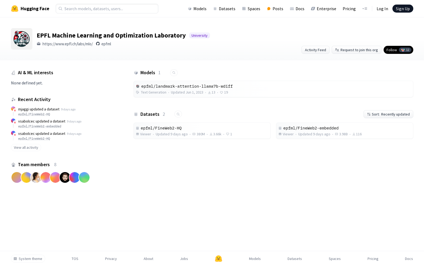Focus the search models, datasets, users field
This screenshot has width=428, height=268.
tap(107, 9)
